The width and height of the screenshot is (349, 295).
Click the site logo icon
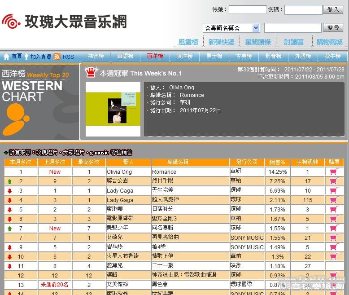tap(11, 22)
